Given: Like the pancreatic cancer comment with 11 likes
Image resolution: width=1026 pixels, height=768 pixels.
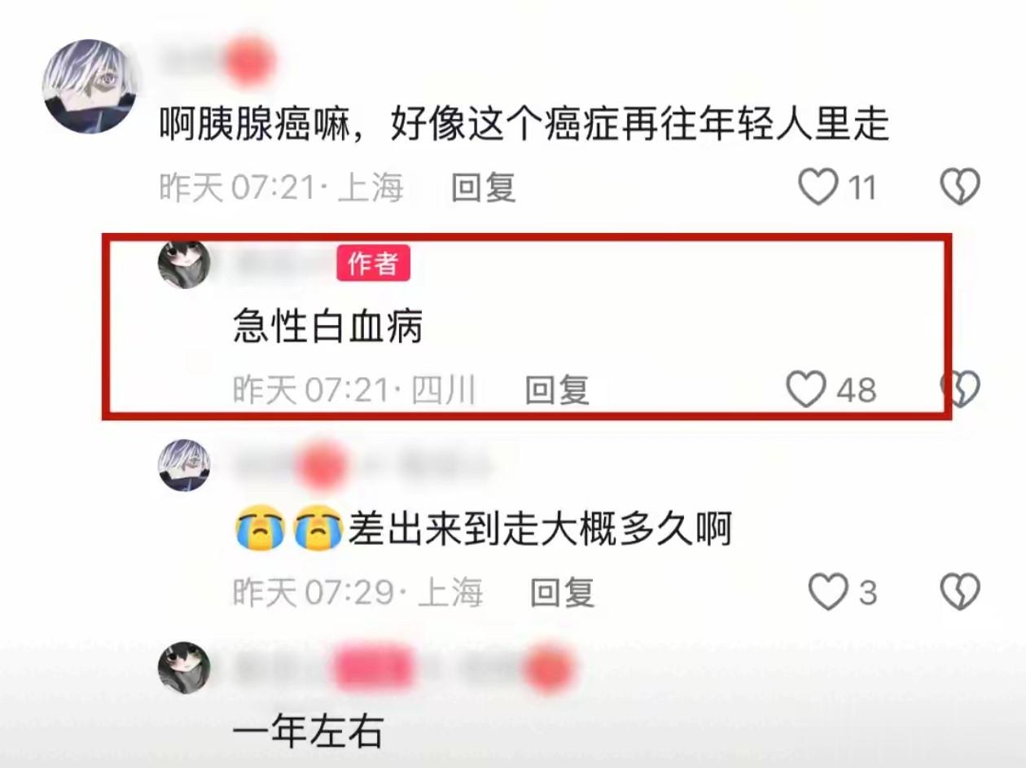Looking at the screenshot, I should pyautogui.click(x=817, y=187).
